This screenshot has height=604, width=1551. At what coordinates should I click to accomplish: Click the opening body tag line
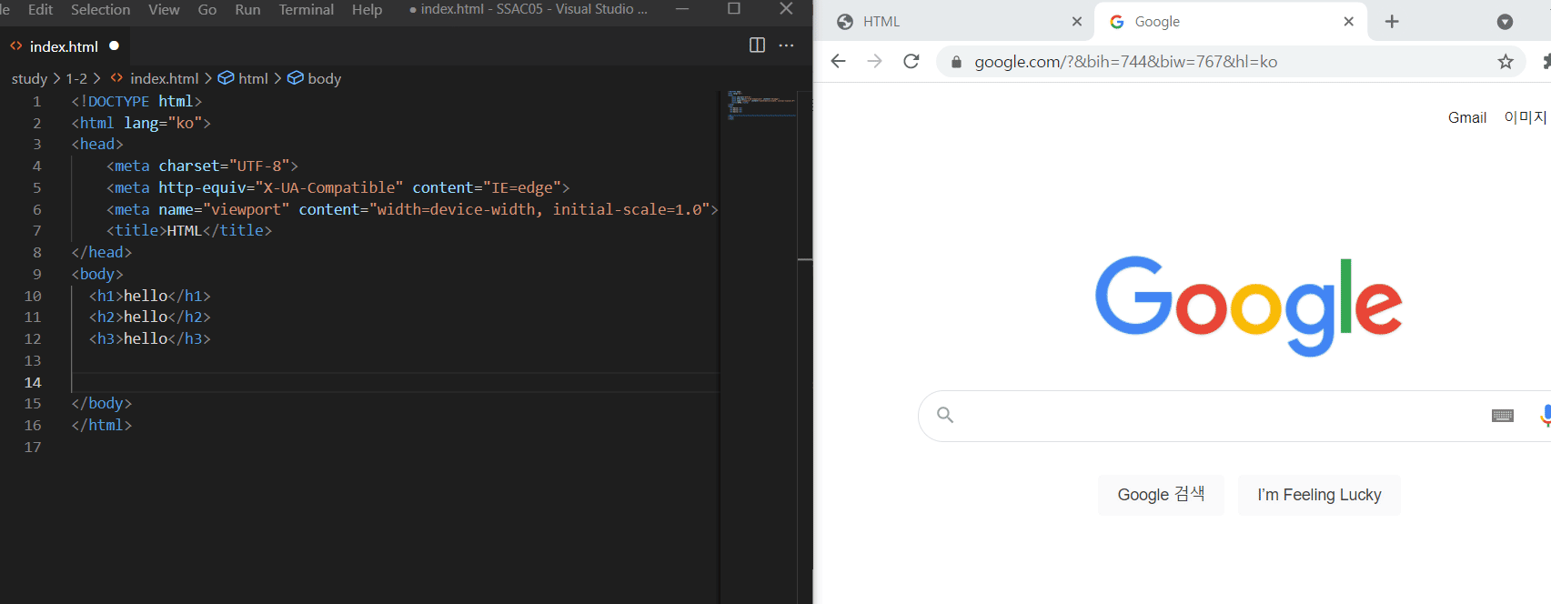(97, 274)
